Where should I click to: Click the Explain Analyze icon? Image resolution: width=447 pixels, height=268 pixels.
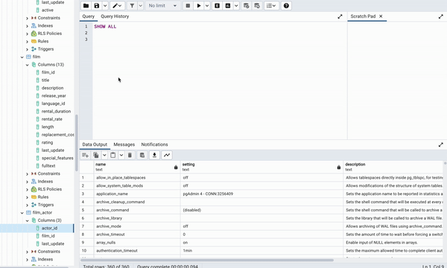click(x=228, y=5)
